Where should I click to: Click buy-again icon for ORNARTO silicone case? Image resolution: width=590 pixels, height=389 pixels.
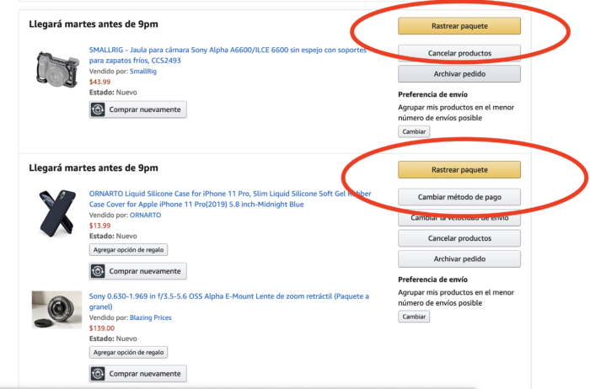(x=98, y=271)
